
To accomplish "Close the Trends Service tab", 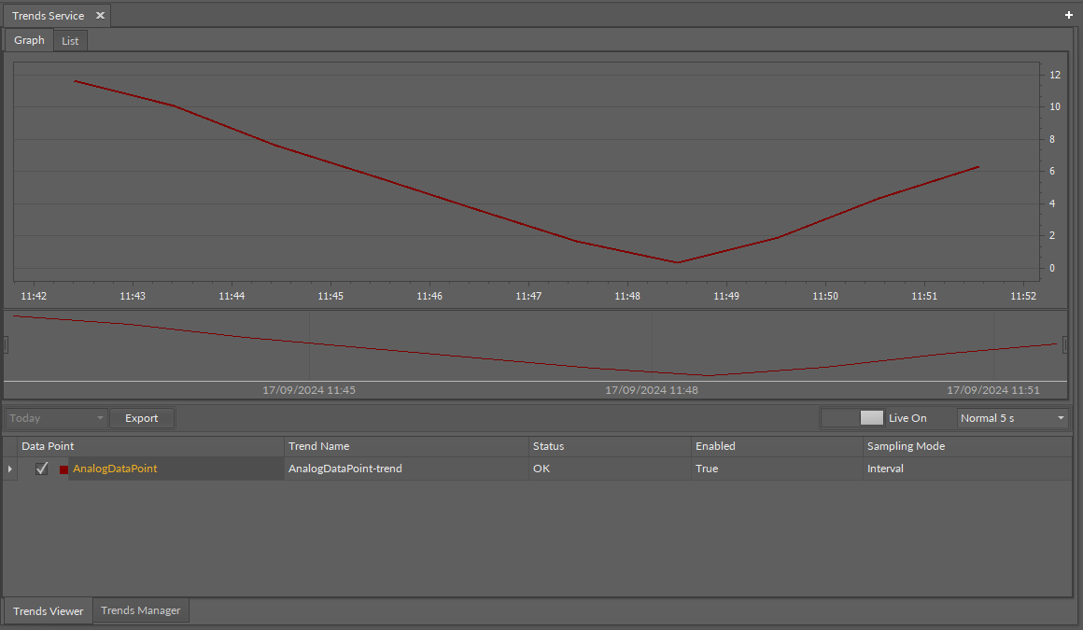I will coord(100,16).
